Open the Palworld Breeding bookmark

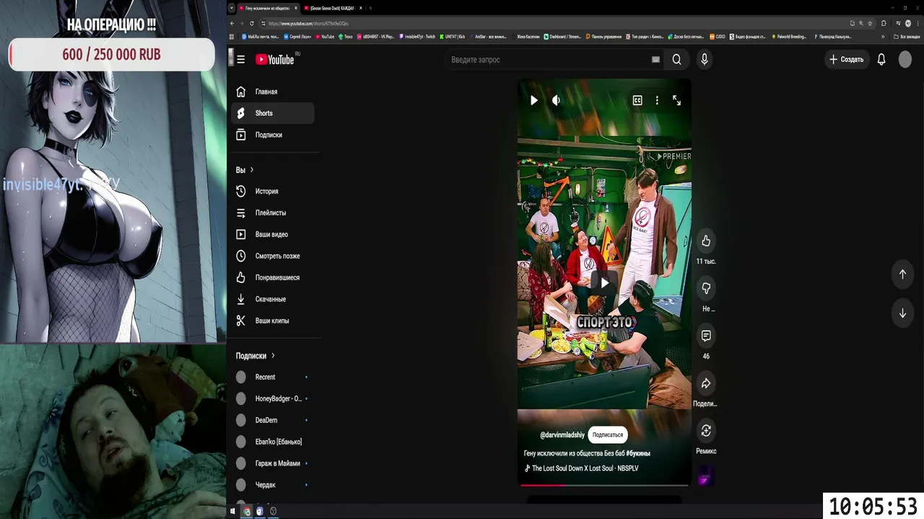tap(789, 36)
